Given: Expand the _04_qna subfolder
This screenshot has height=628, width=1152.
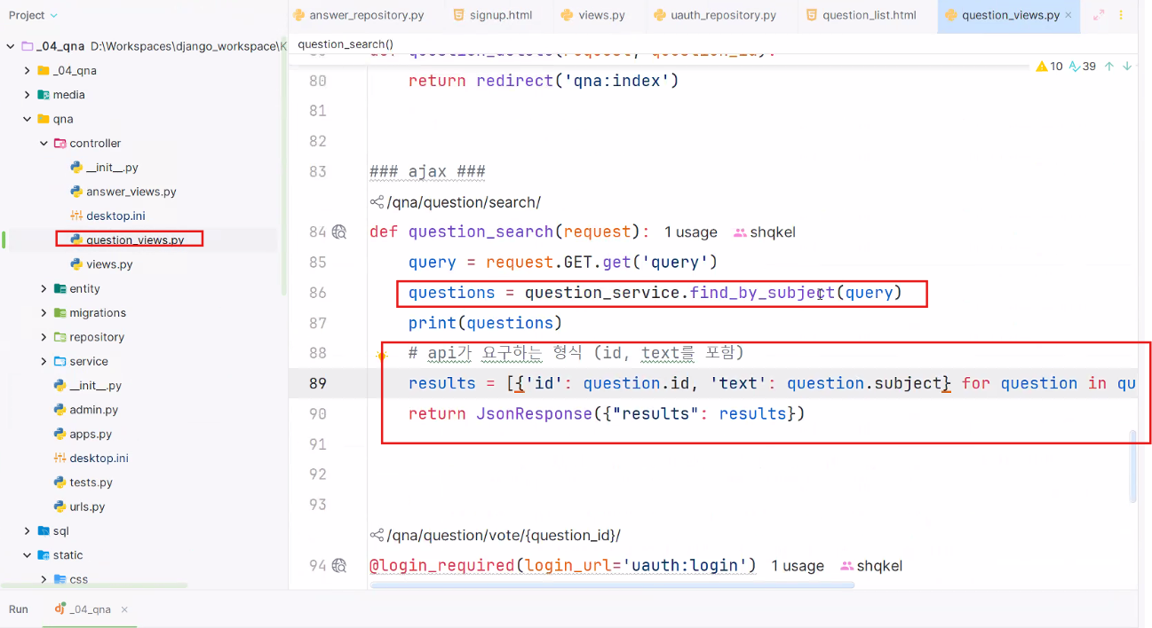Looking at the screenshot, I should coord(28,70).
